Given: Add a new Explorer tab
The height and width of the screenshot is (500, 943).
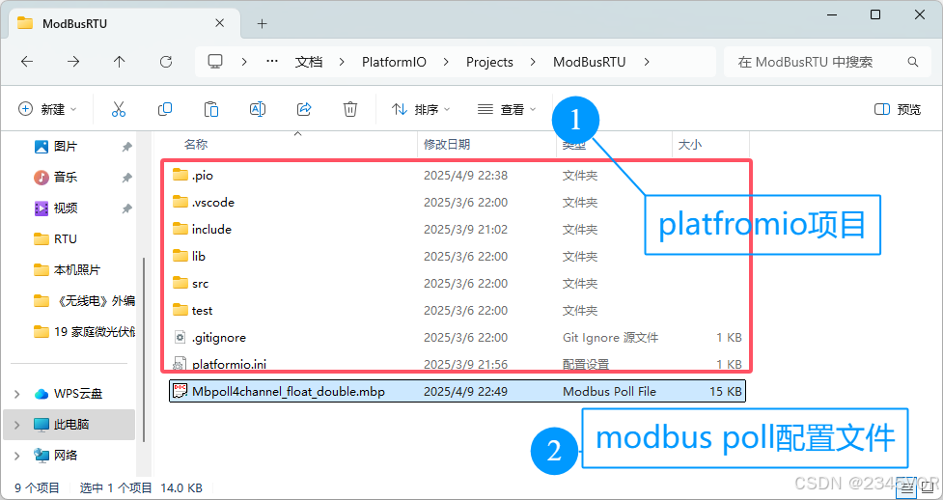Looking at the screenshot, I should (262, 24).
